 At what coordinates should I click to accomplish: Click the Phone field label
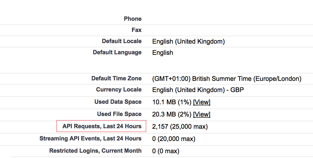coord(133,19)
